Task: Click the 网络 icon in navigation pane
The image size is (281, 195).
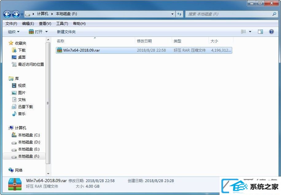Action: click(x=11, y=170)
